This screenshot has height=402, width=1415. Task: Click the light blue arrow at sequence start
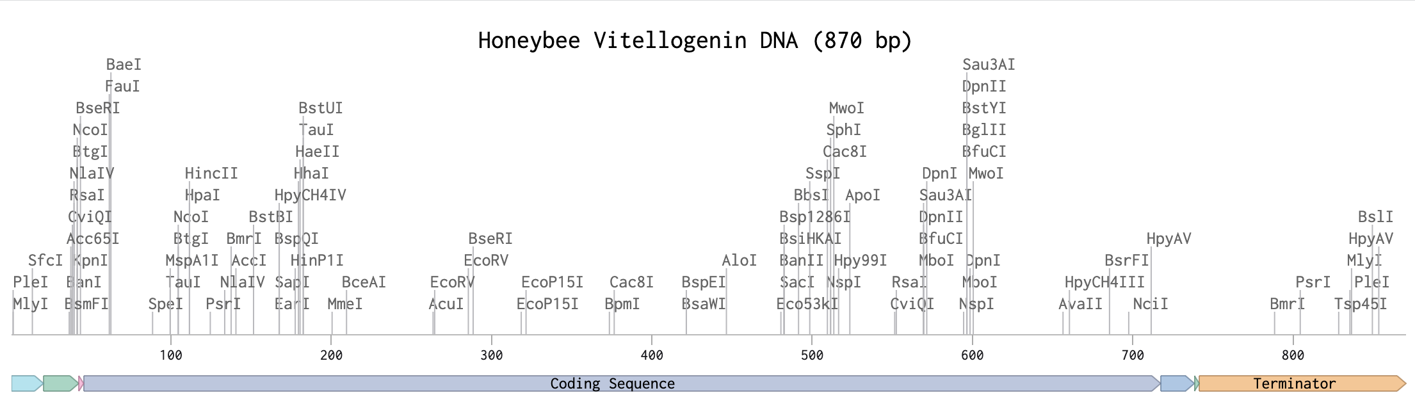[x=26, y=383]
